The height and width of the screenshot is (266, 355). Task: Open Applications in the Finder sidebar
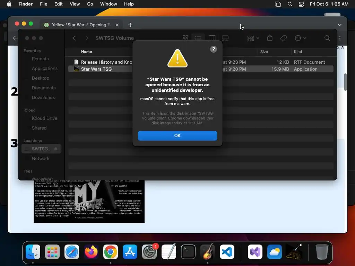point(45,69)
